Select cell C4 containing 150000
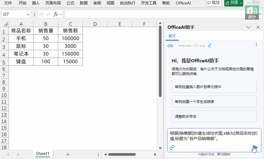 (x=70, y=54)
